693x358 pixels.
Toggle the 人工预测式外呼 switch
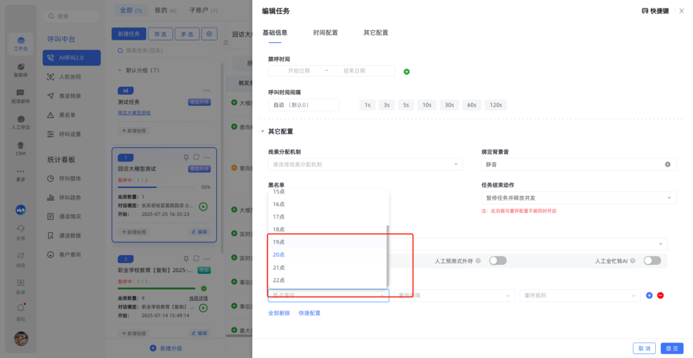coord(498,260)
